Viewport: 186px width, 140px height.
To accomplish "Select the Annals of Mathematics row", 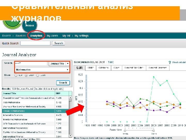I will tap(35, 111).
